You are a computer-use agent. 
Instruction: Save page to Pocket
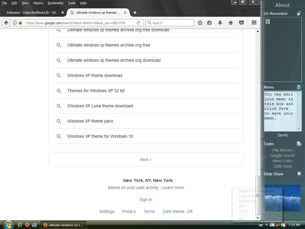point(241,23)
